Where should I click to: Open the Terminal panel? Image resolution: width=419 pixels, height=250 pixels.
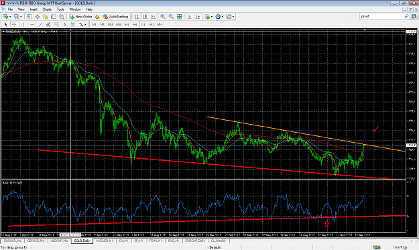54,17
